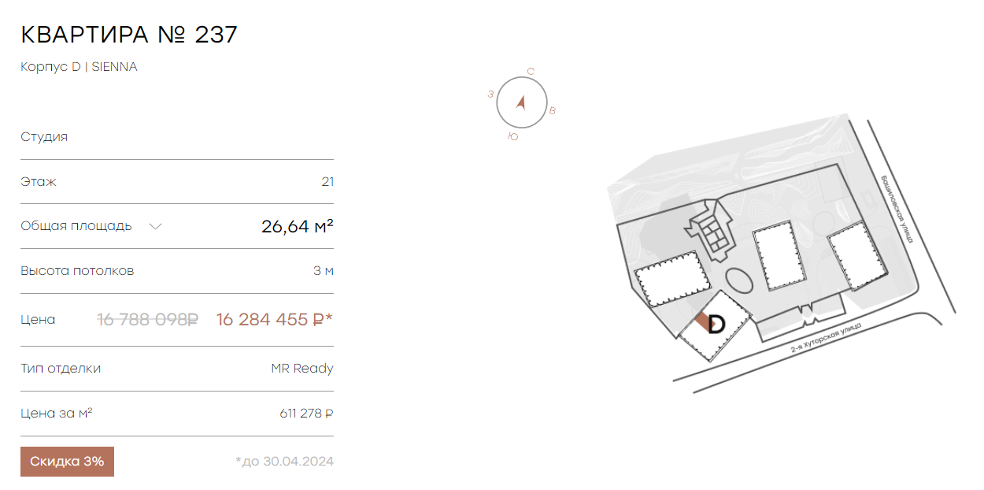Viewport: 984px width, 490px height.
Task: Click the Скидка 3% button
Action: point(67,462)
